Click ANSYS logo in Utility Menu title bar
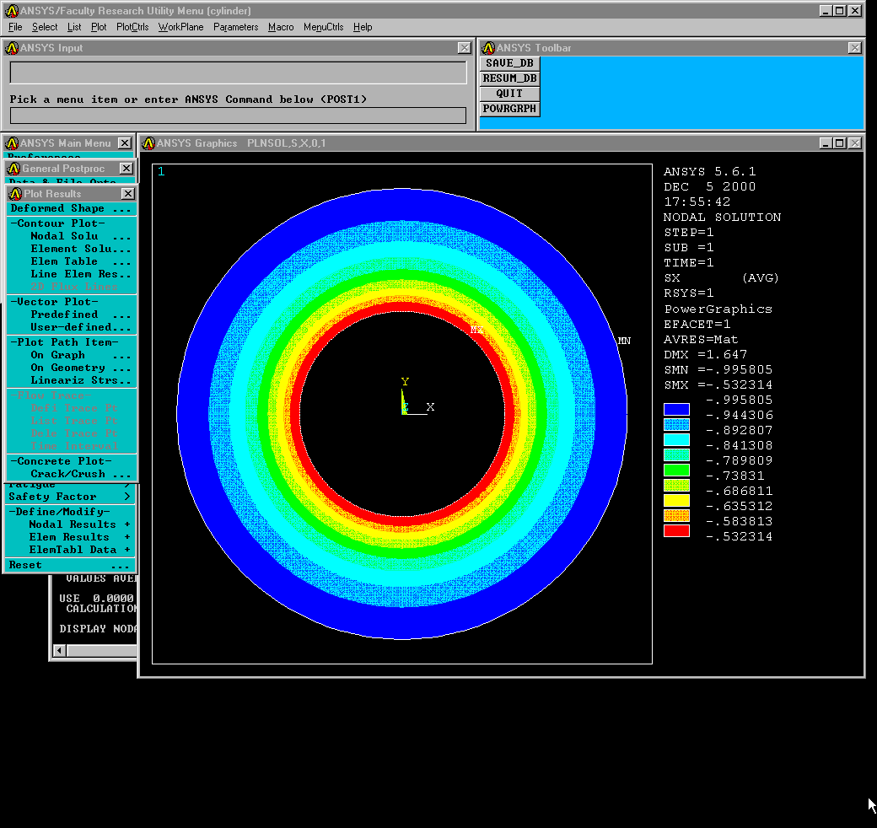The width and height of the screenshot is (877, 828). (x=12, y=11)
